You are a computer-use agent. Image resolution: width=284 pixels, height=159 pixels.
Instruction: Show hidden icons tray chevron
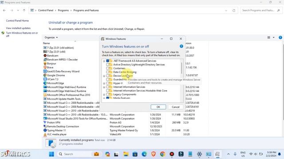click(228, 154)
